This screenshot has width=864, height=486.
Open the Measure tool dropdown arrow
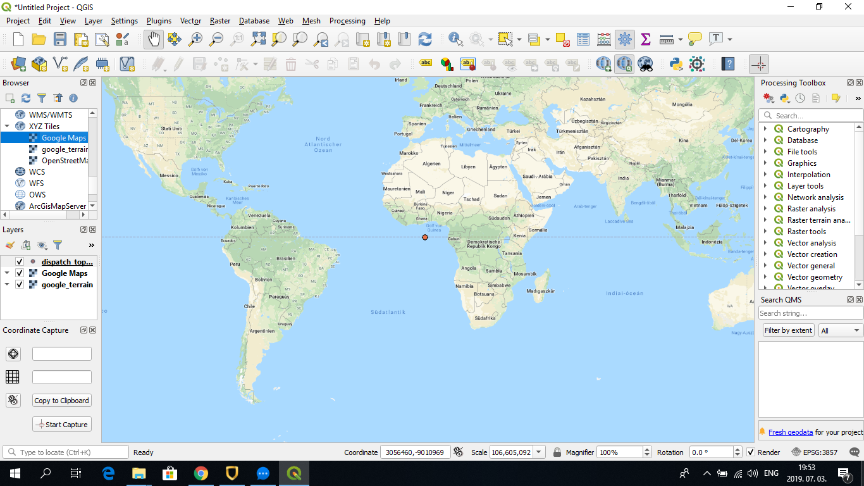click(681, 39)
